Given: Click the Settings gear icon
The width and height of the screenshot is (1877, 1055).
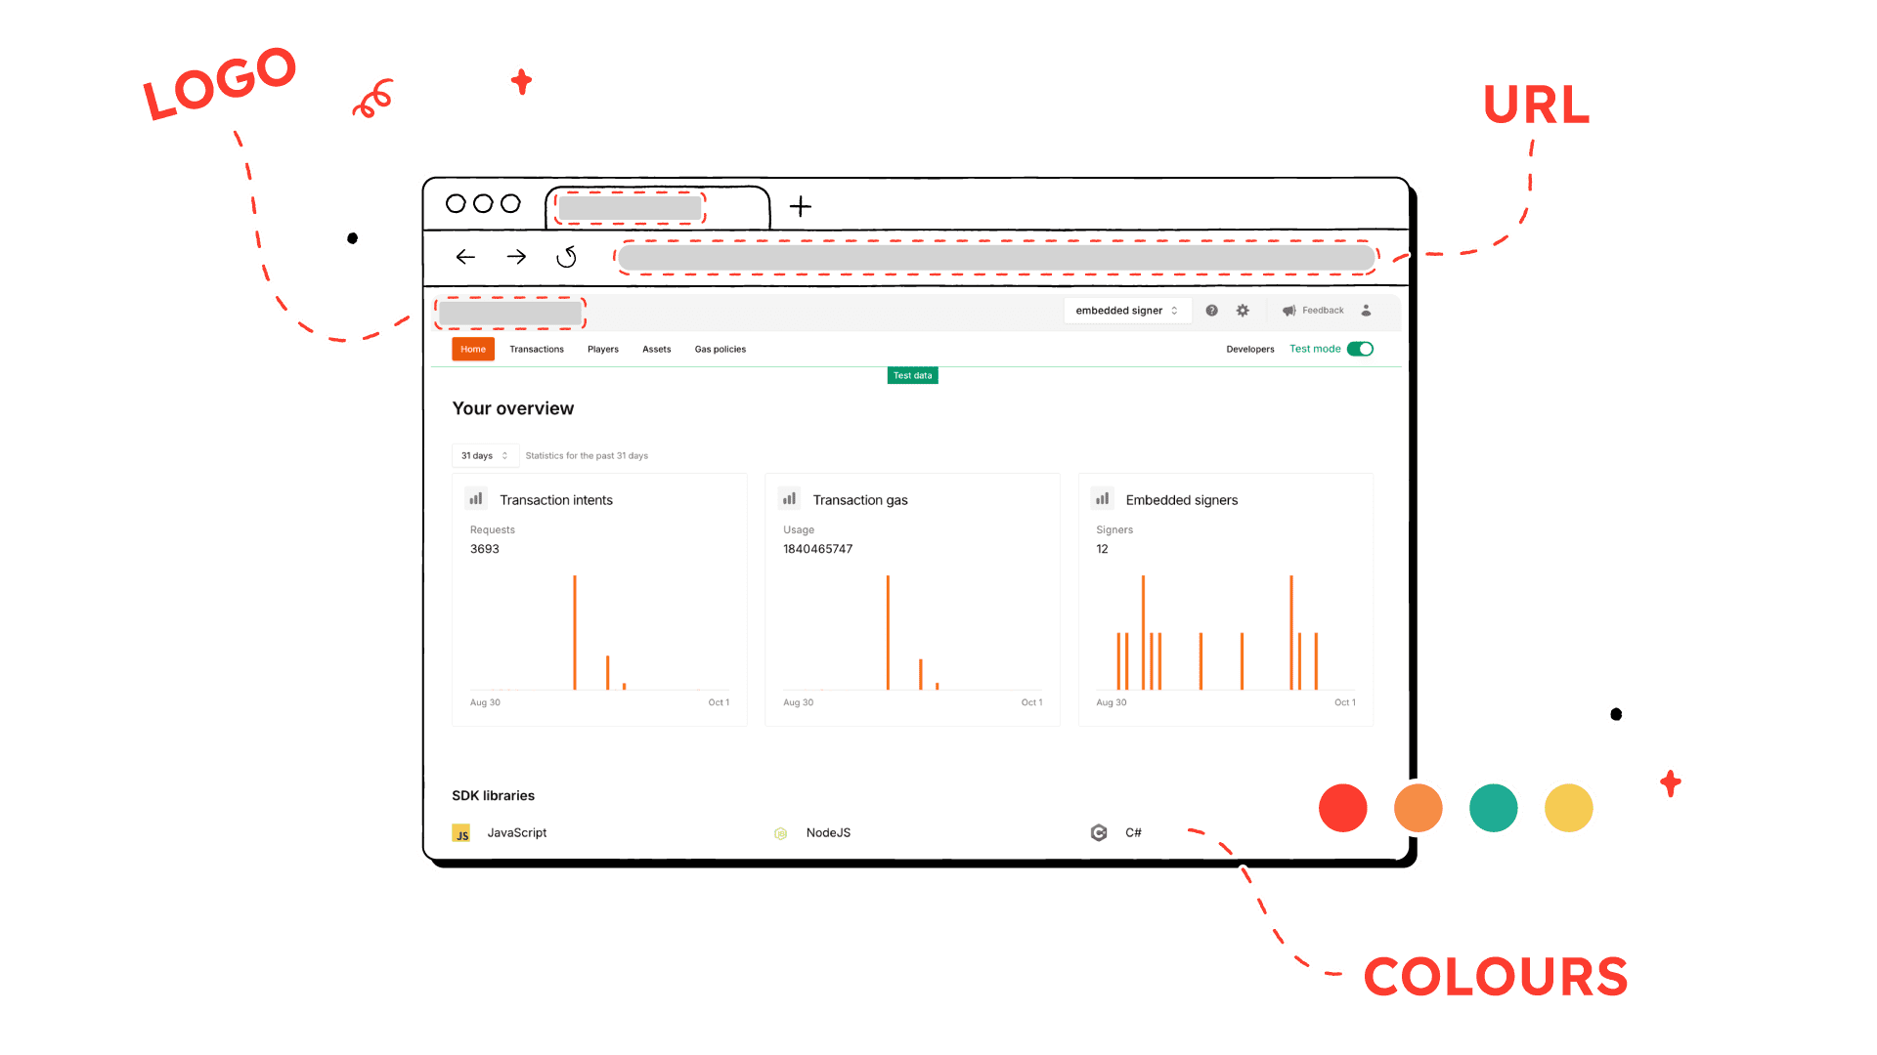Looking at the screenshot, I should point(1241,311).
